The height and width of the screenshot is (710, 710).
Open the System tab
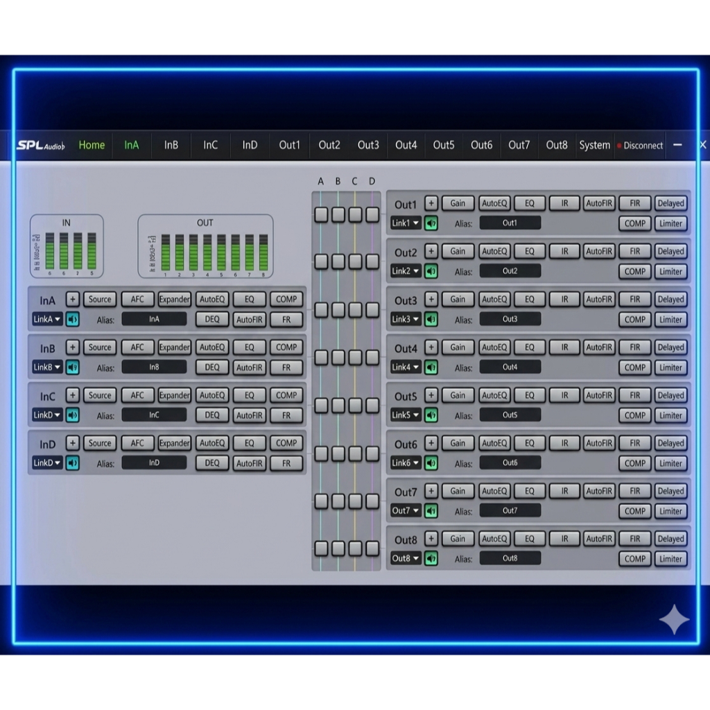(x=594, y=145)
